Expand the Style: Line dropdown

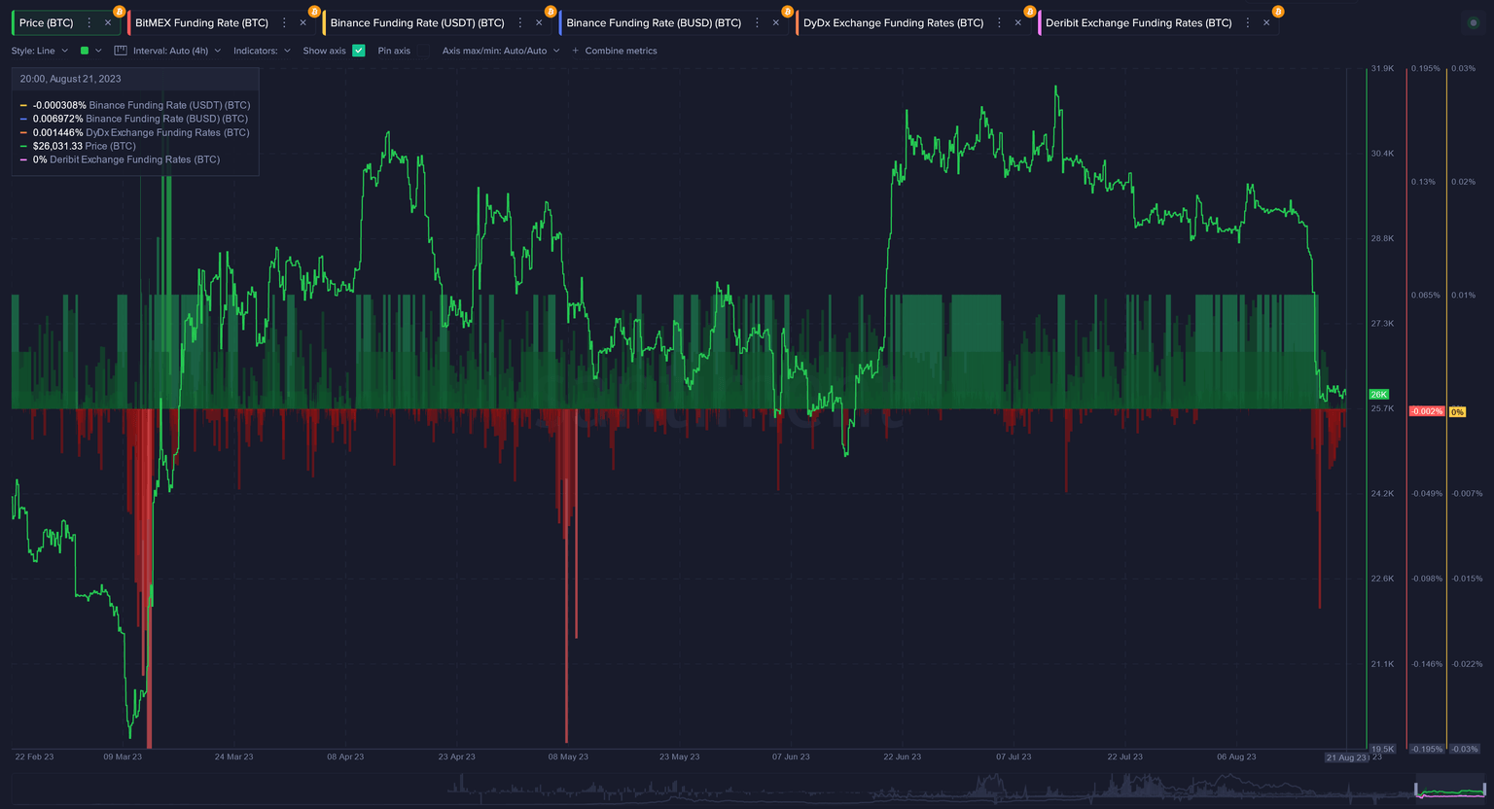(x=40, y=51)
